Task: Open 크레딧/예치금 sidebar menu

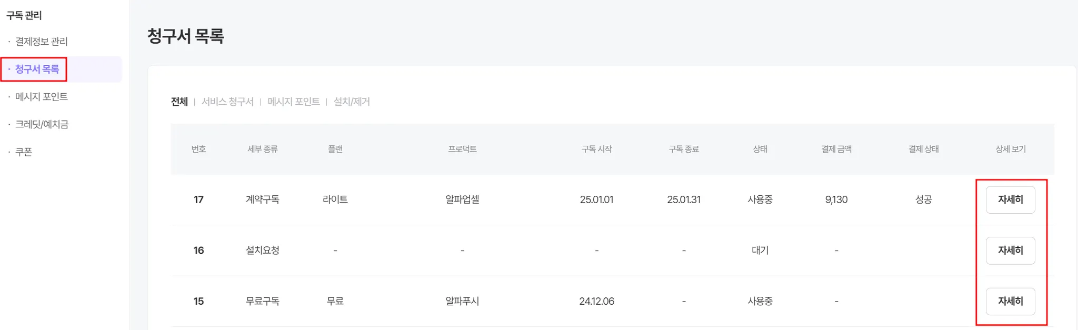Action: (x=42, y=125)
